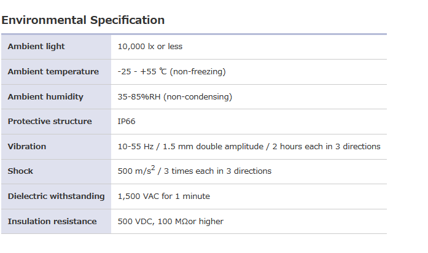
Task: Click the 35-85%RH humidity value
Action: (140, 97)
